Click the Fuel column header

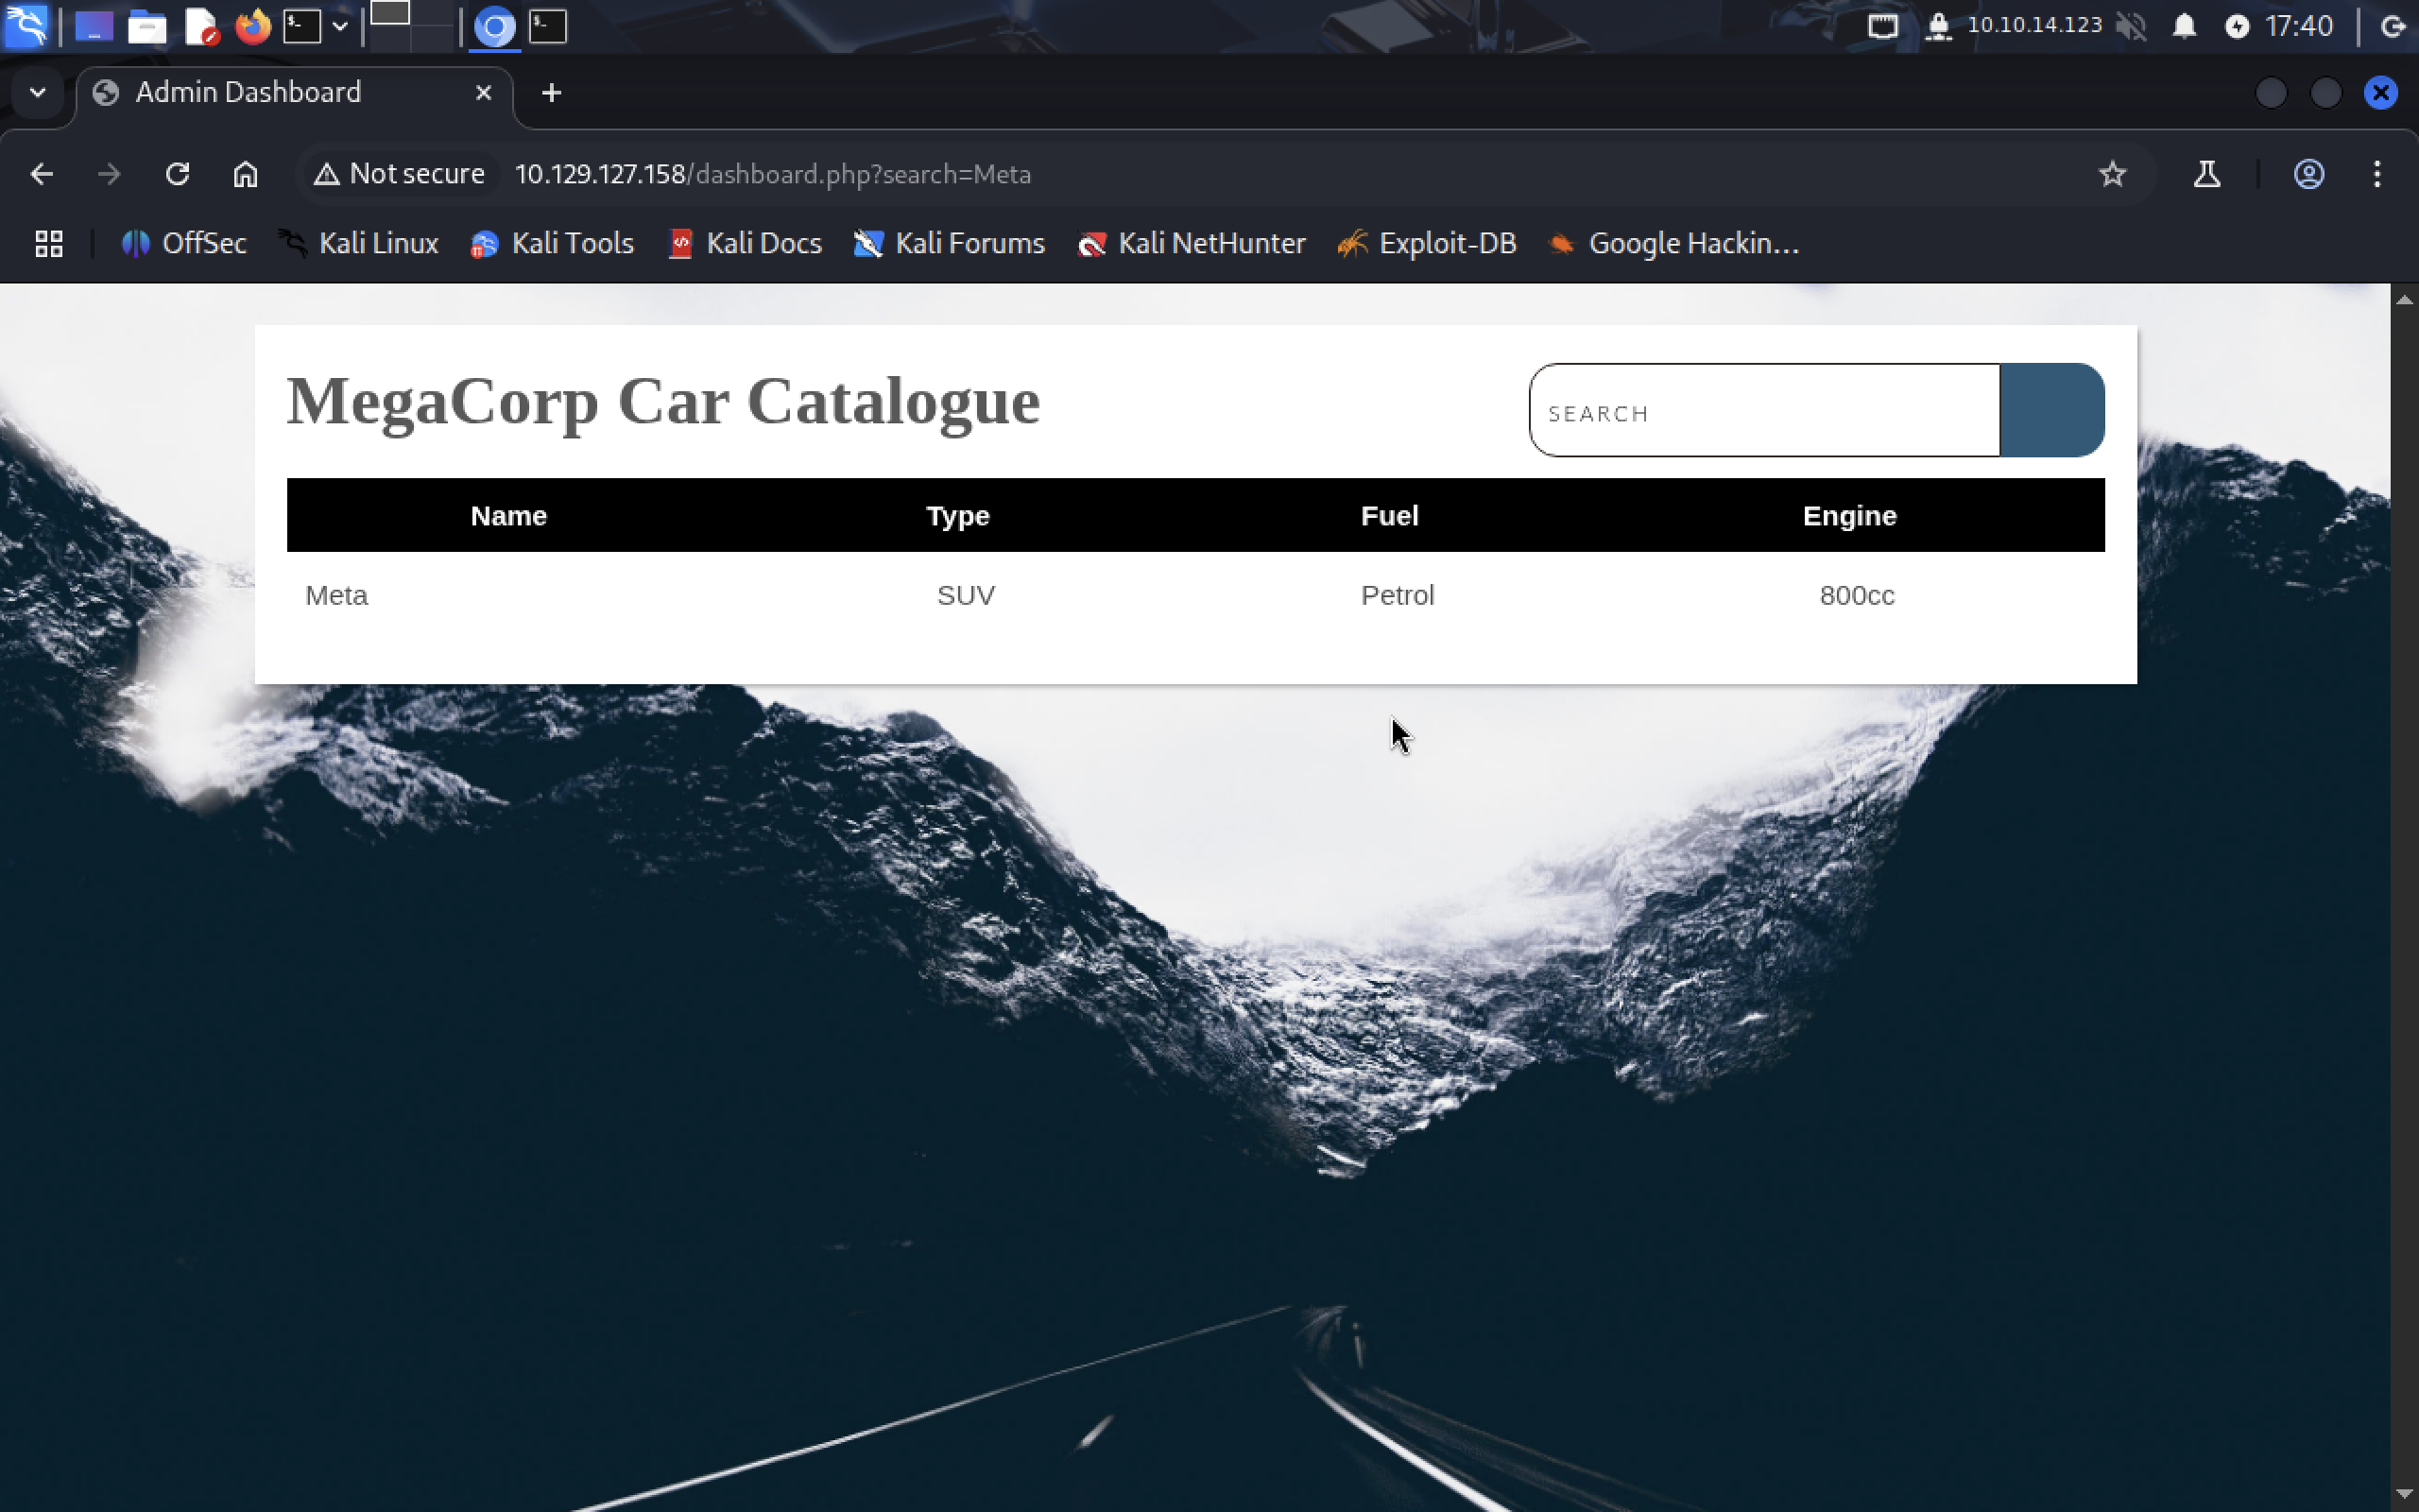tap(1389, 516)
